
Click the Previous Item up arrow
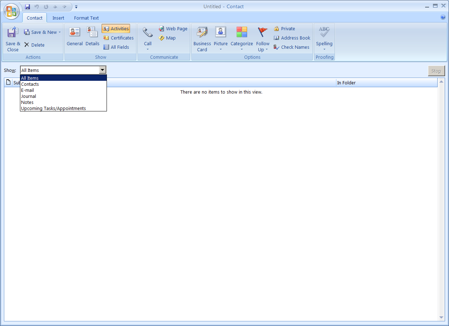coord(55,7)
